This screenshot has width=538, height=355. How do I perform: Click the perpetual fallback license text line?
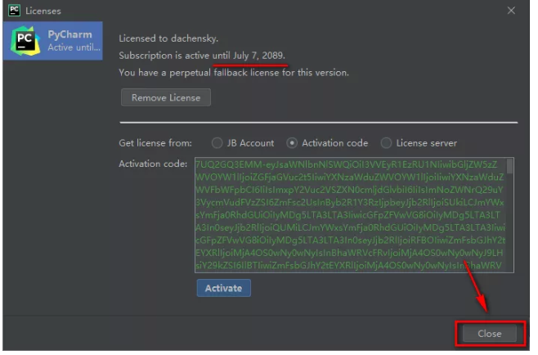pos(234,73)
